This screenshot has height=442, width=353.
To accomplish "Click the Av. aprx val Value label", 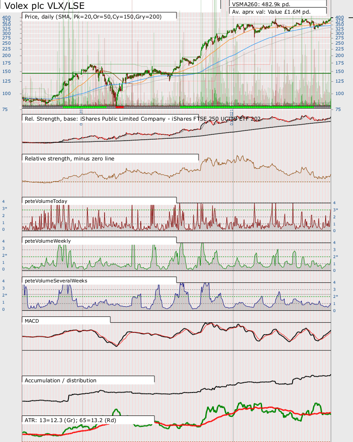I will click(278, 11).
